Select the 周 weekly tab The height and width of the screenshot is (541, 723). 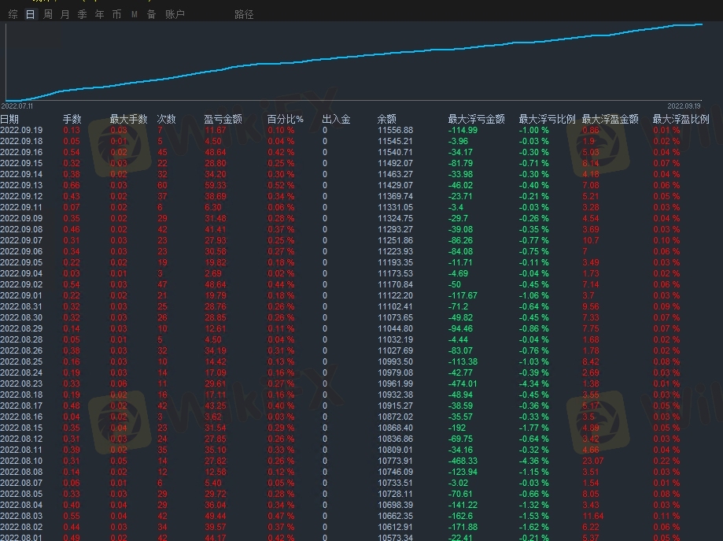48,14
